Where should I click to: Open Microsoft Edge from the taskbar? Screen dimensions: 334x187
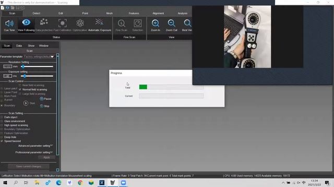pyautogui.click(x=58, y=182)
